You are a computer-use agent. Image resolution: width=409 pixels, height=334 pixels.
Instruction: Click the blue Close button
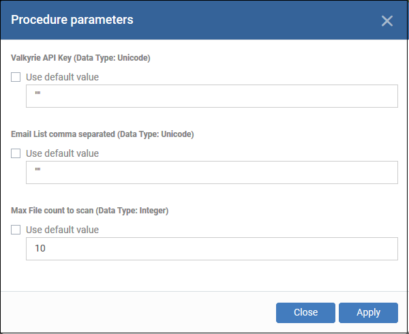point(305,313)
